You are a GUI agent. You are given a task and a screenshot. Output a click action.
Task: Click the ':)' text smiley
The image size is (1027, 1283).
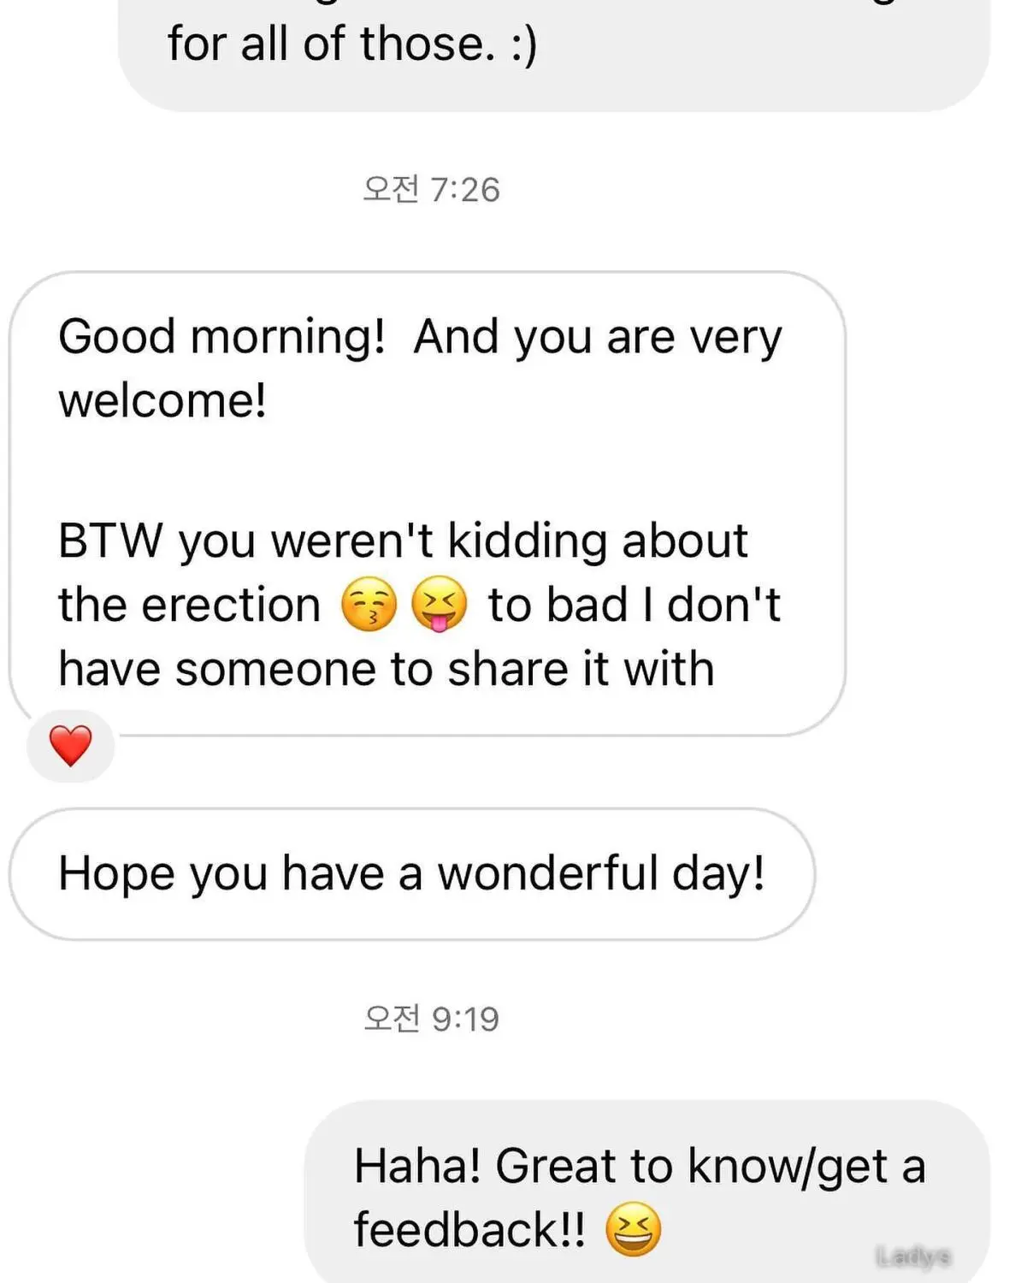tap(524, 44)
